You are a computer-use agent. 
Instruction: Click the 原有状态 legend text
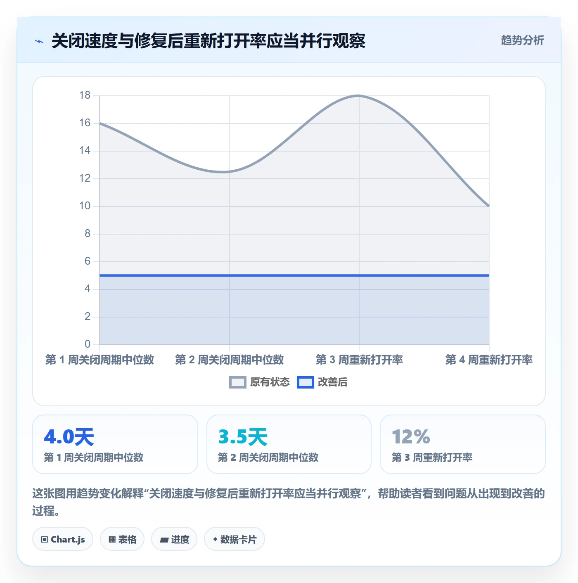tap(270, 382)
